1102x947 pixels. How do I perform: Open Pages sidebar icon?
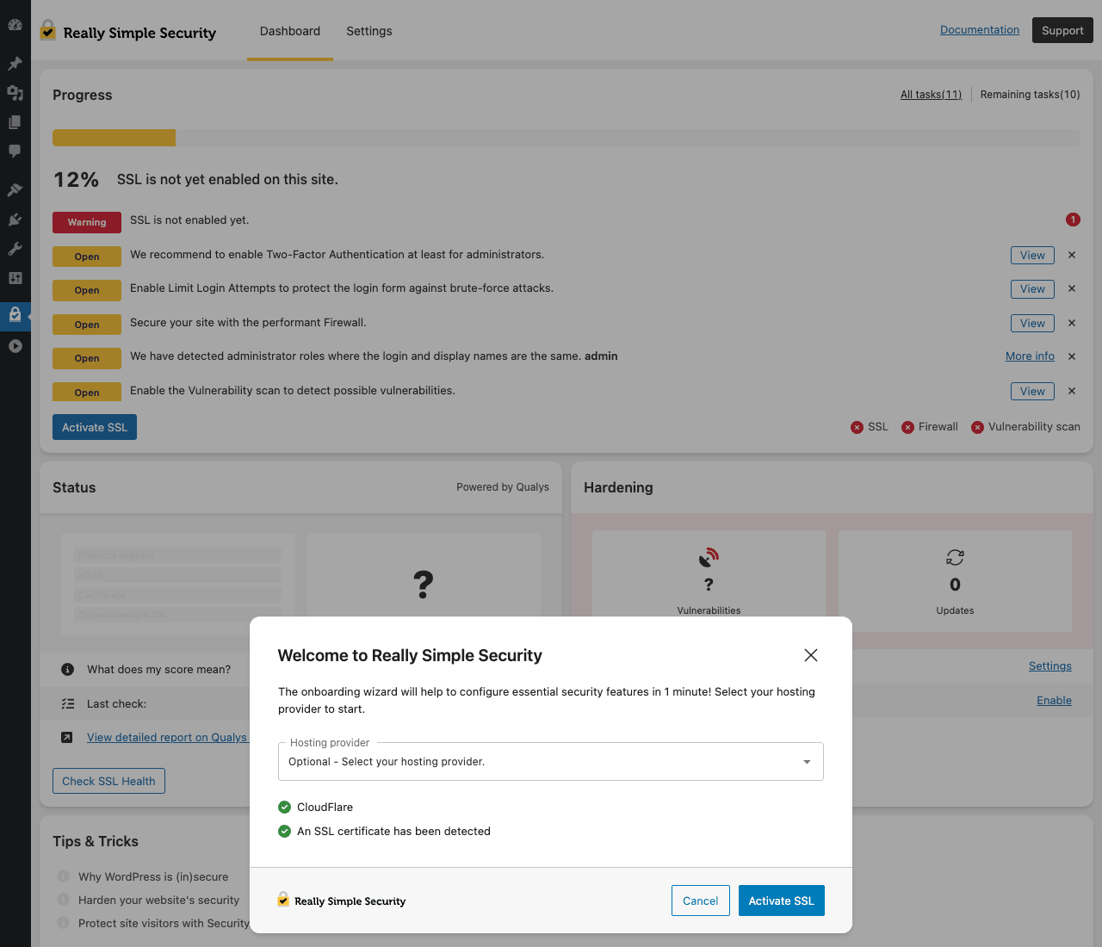click(15, 121)
